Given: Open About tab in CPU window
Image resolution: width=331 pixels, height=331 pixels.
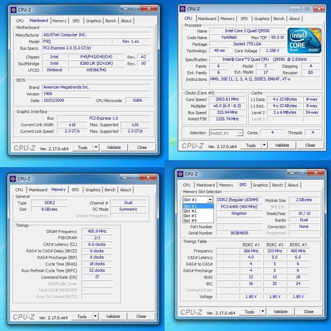Looking at the screenshot, I should (x=294, y=19).
